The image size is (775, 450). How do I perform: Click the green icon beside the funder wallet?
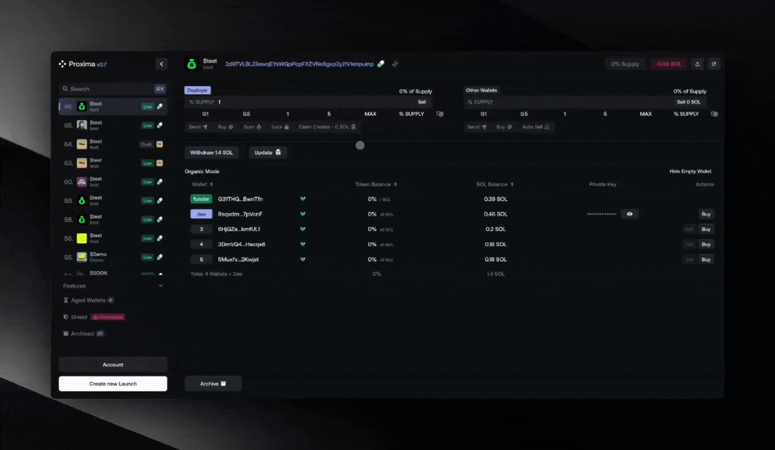coord(302,199)
